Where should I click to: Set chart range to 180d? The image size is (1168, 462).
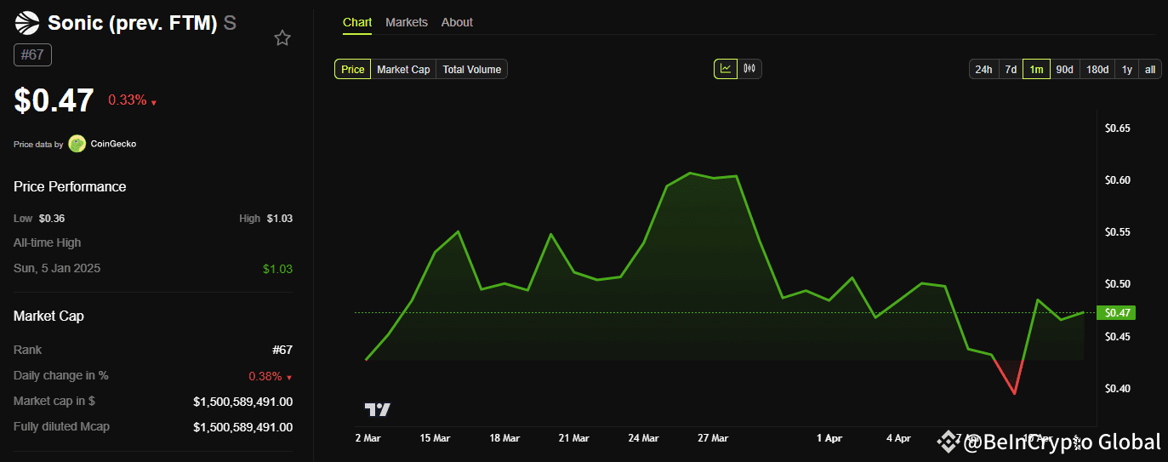click(1097, 69)
